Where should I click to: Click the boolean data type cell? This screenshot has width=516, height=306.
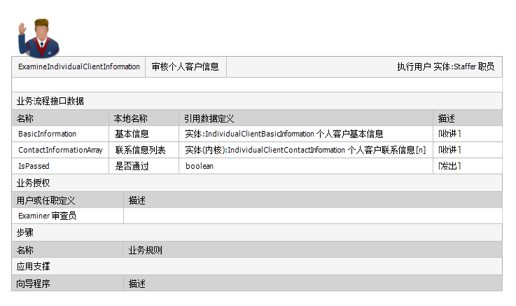(306, 166)
